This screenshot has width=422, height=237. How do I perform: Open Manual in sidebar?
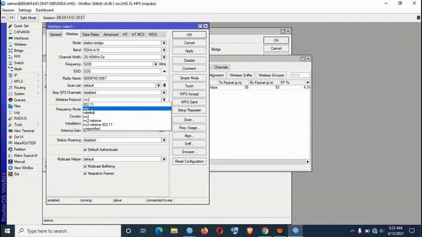pyautogui.click(x=19, y=162)
